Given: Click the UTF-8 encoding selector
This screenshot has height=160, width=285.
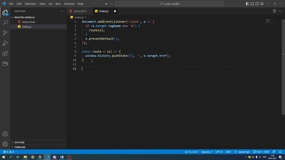Looking at the screenshot, I should (219, 152).
